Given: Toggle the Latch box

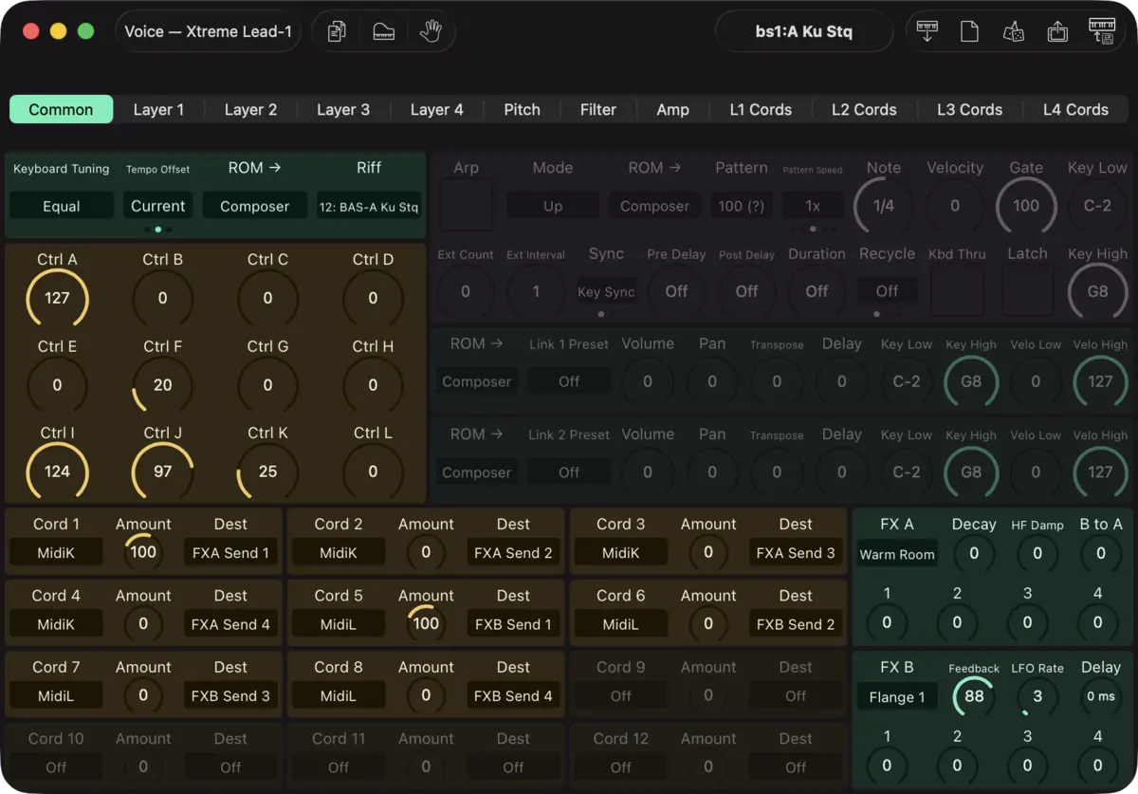Looking at the screenshot, I should pyautogui.click(x=1027, y=290).
